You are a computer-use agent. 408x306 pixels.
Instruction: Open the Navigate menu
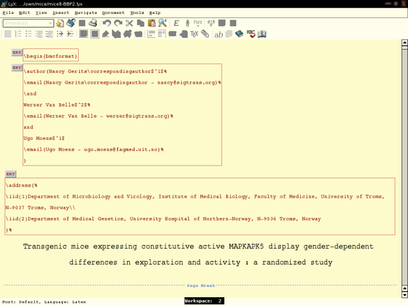(x=86, y=12)
